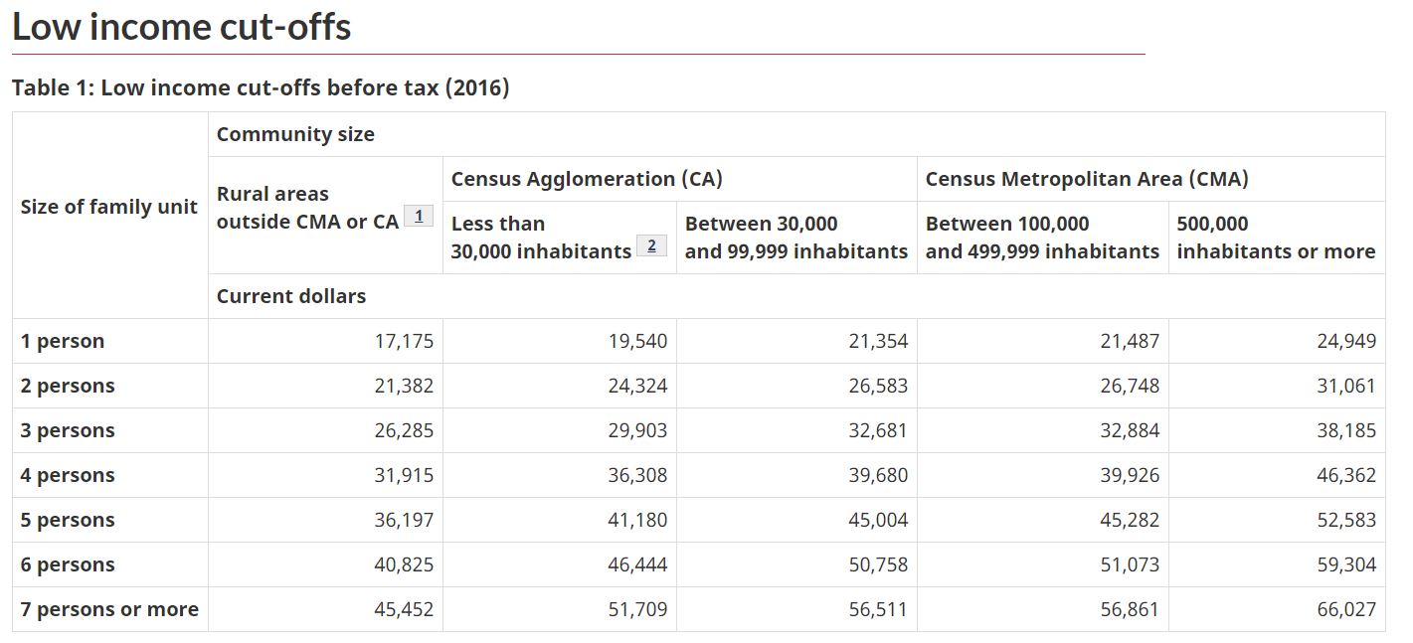Open footnote 2 beside 30,000 inhabitants
1413x643 pixels.
pyautogui.click(x=651, y=245)
